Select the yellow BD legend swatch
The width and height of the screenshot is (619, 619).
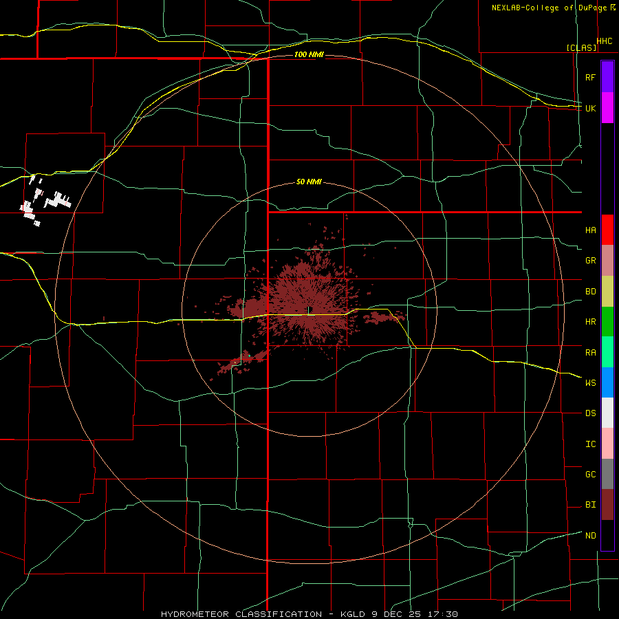(x=607, y=291)
